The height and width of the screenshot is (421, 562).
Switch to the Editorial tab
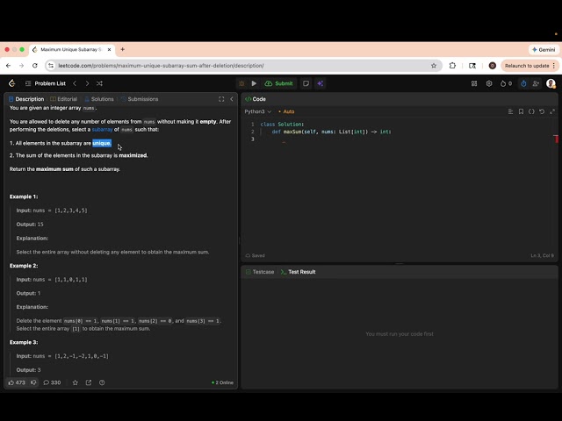click(x=64, y=99)
